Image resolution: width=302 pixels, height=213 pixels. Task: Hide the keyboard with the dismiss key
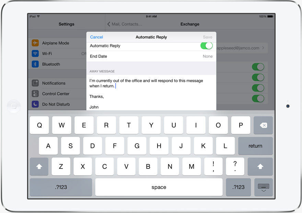coord(264,187)
